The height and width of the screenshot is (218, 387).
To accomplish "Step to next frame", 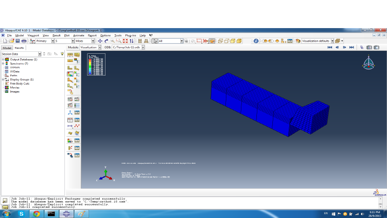I will [x=344, y=47].
